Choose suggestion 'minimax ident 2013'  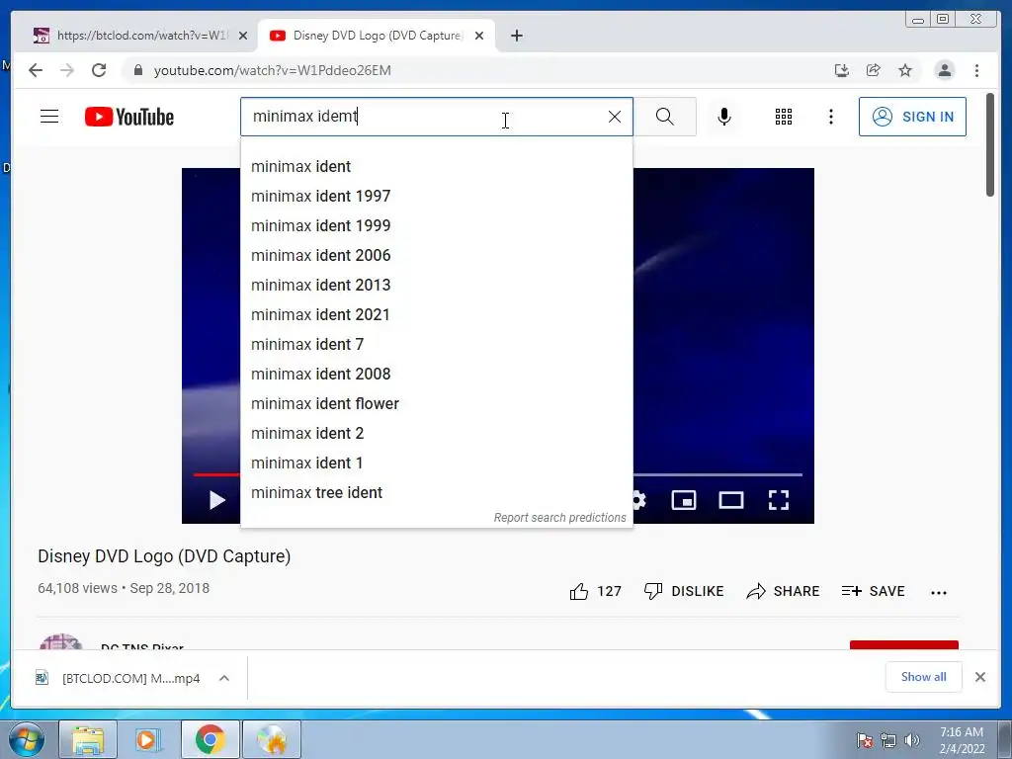point(436,286)
